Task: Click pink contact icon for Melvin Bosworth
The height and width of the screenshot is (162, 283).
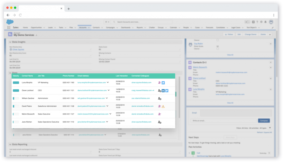Action: (159, 114)
